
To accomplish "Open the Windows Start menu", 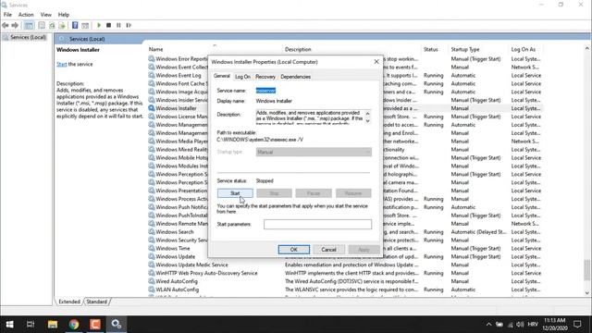I will [10, 325].
